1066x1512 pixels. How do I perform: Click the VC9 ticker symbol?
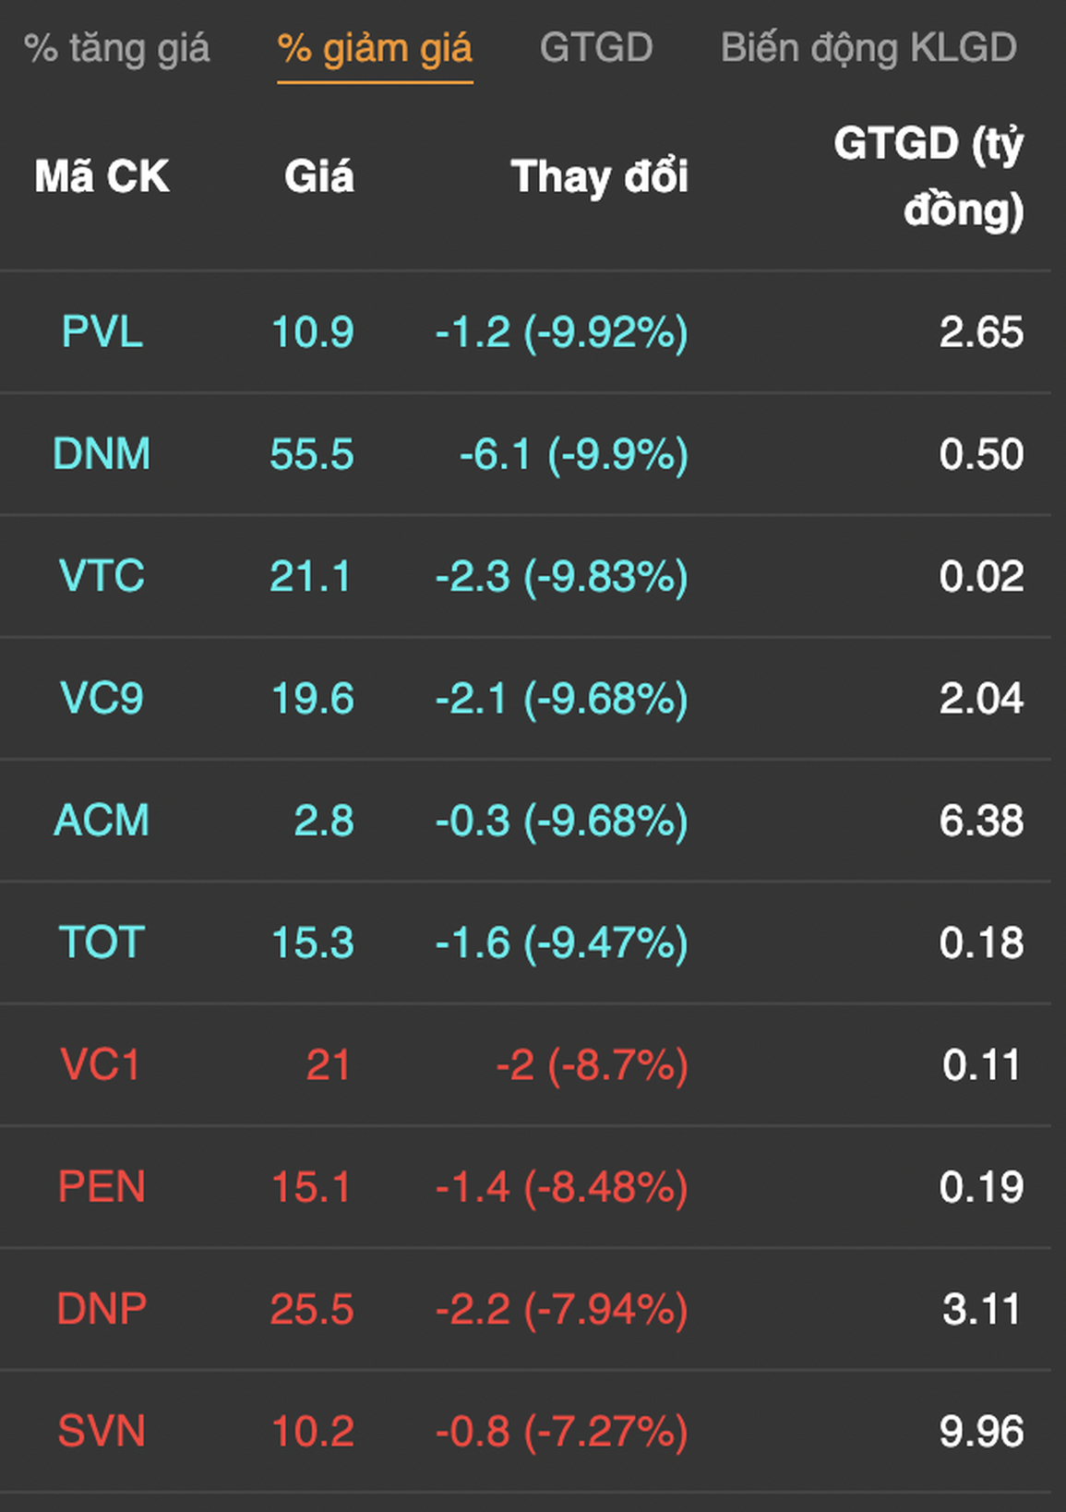coord(102,699)
